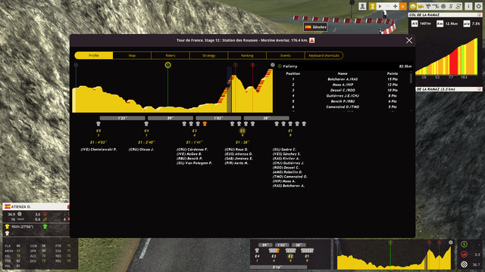Open the rider profile icon in top toolbar
The width and height of the screenshot is (485, 272).
(x=362, y=6)
